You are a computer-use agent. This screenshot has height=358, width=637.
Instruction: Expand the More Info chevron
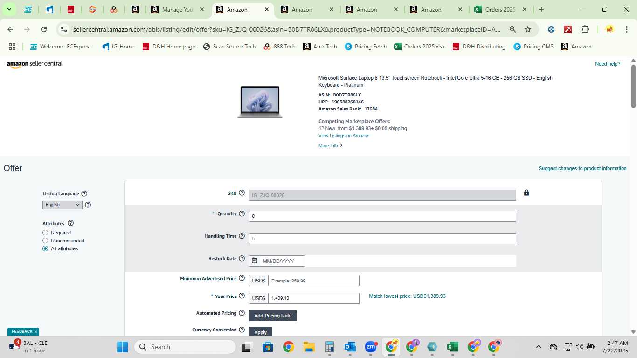pyautogui.click(x=341, y=145)
